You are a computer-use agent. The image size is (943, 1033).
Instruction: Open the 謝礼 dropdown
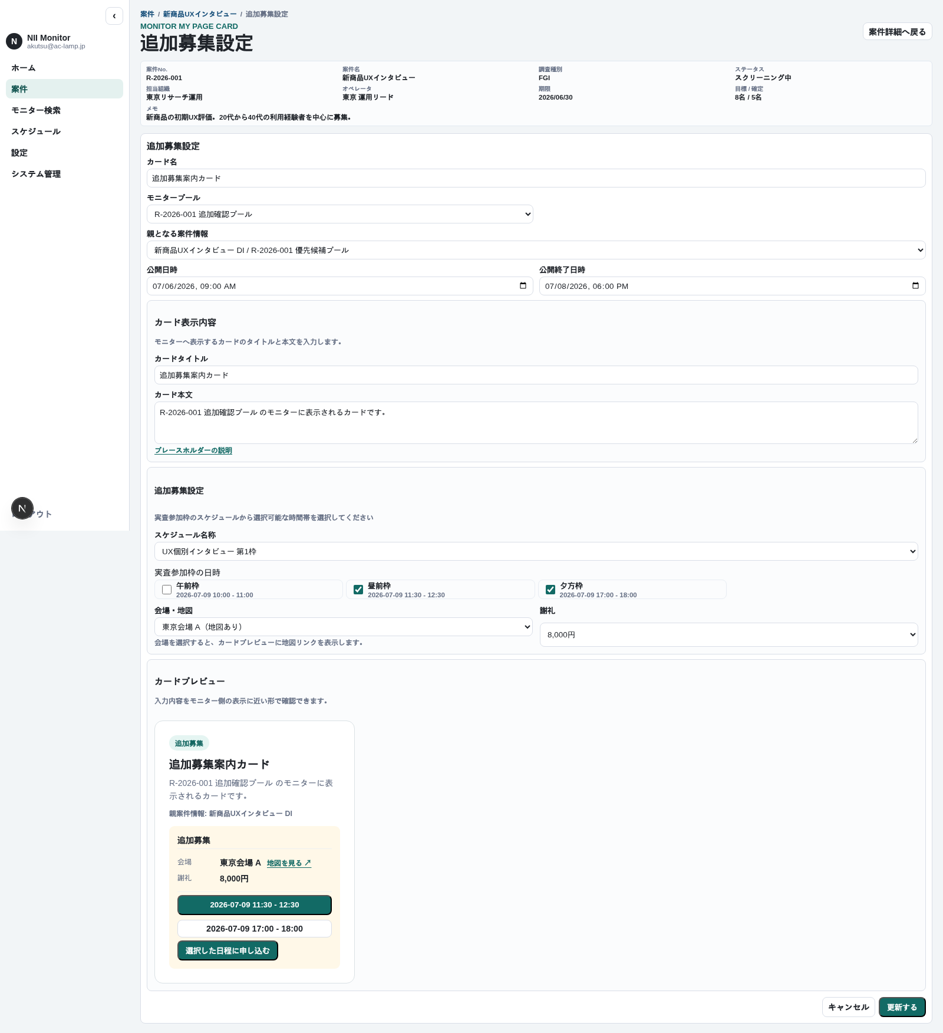click(x=729, y=634)
